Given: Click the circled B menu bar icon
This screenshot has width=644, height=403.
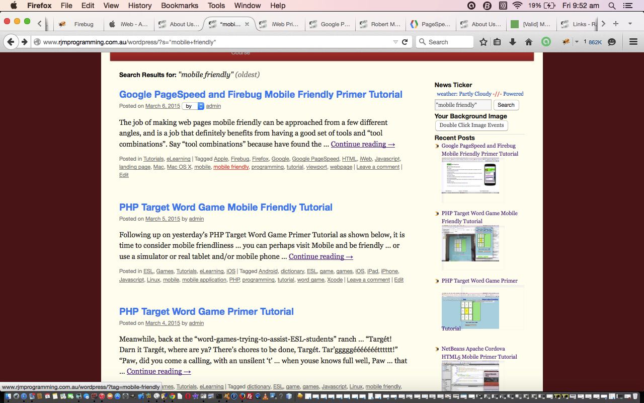Looking at the screenshot, I should 487,6.
